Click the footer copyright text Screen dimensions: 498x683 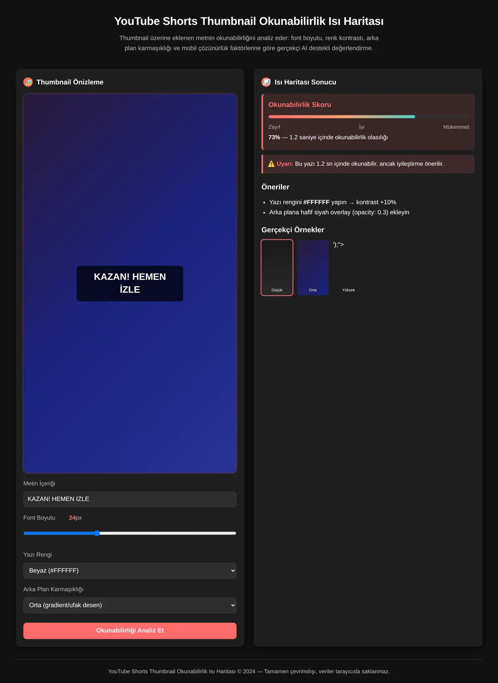coord(249,671)
